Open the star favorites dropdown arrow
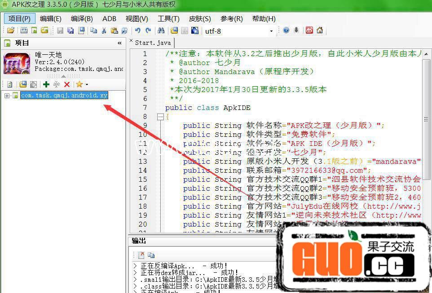Viewport: 432px width, 293px height. click(x=87, y=84)
